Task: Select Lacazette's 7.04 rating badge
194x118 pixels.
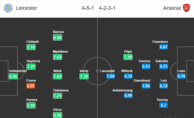Action: 110,76
